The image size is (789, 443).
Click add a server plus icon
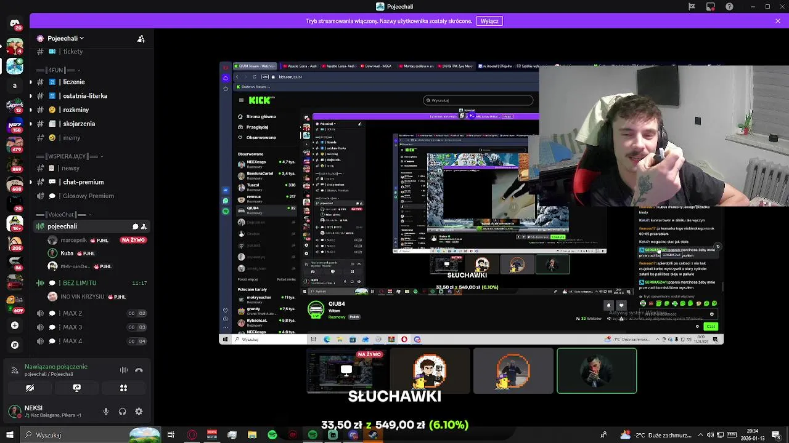15,325
